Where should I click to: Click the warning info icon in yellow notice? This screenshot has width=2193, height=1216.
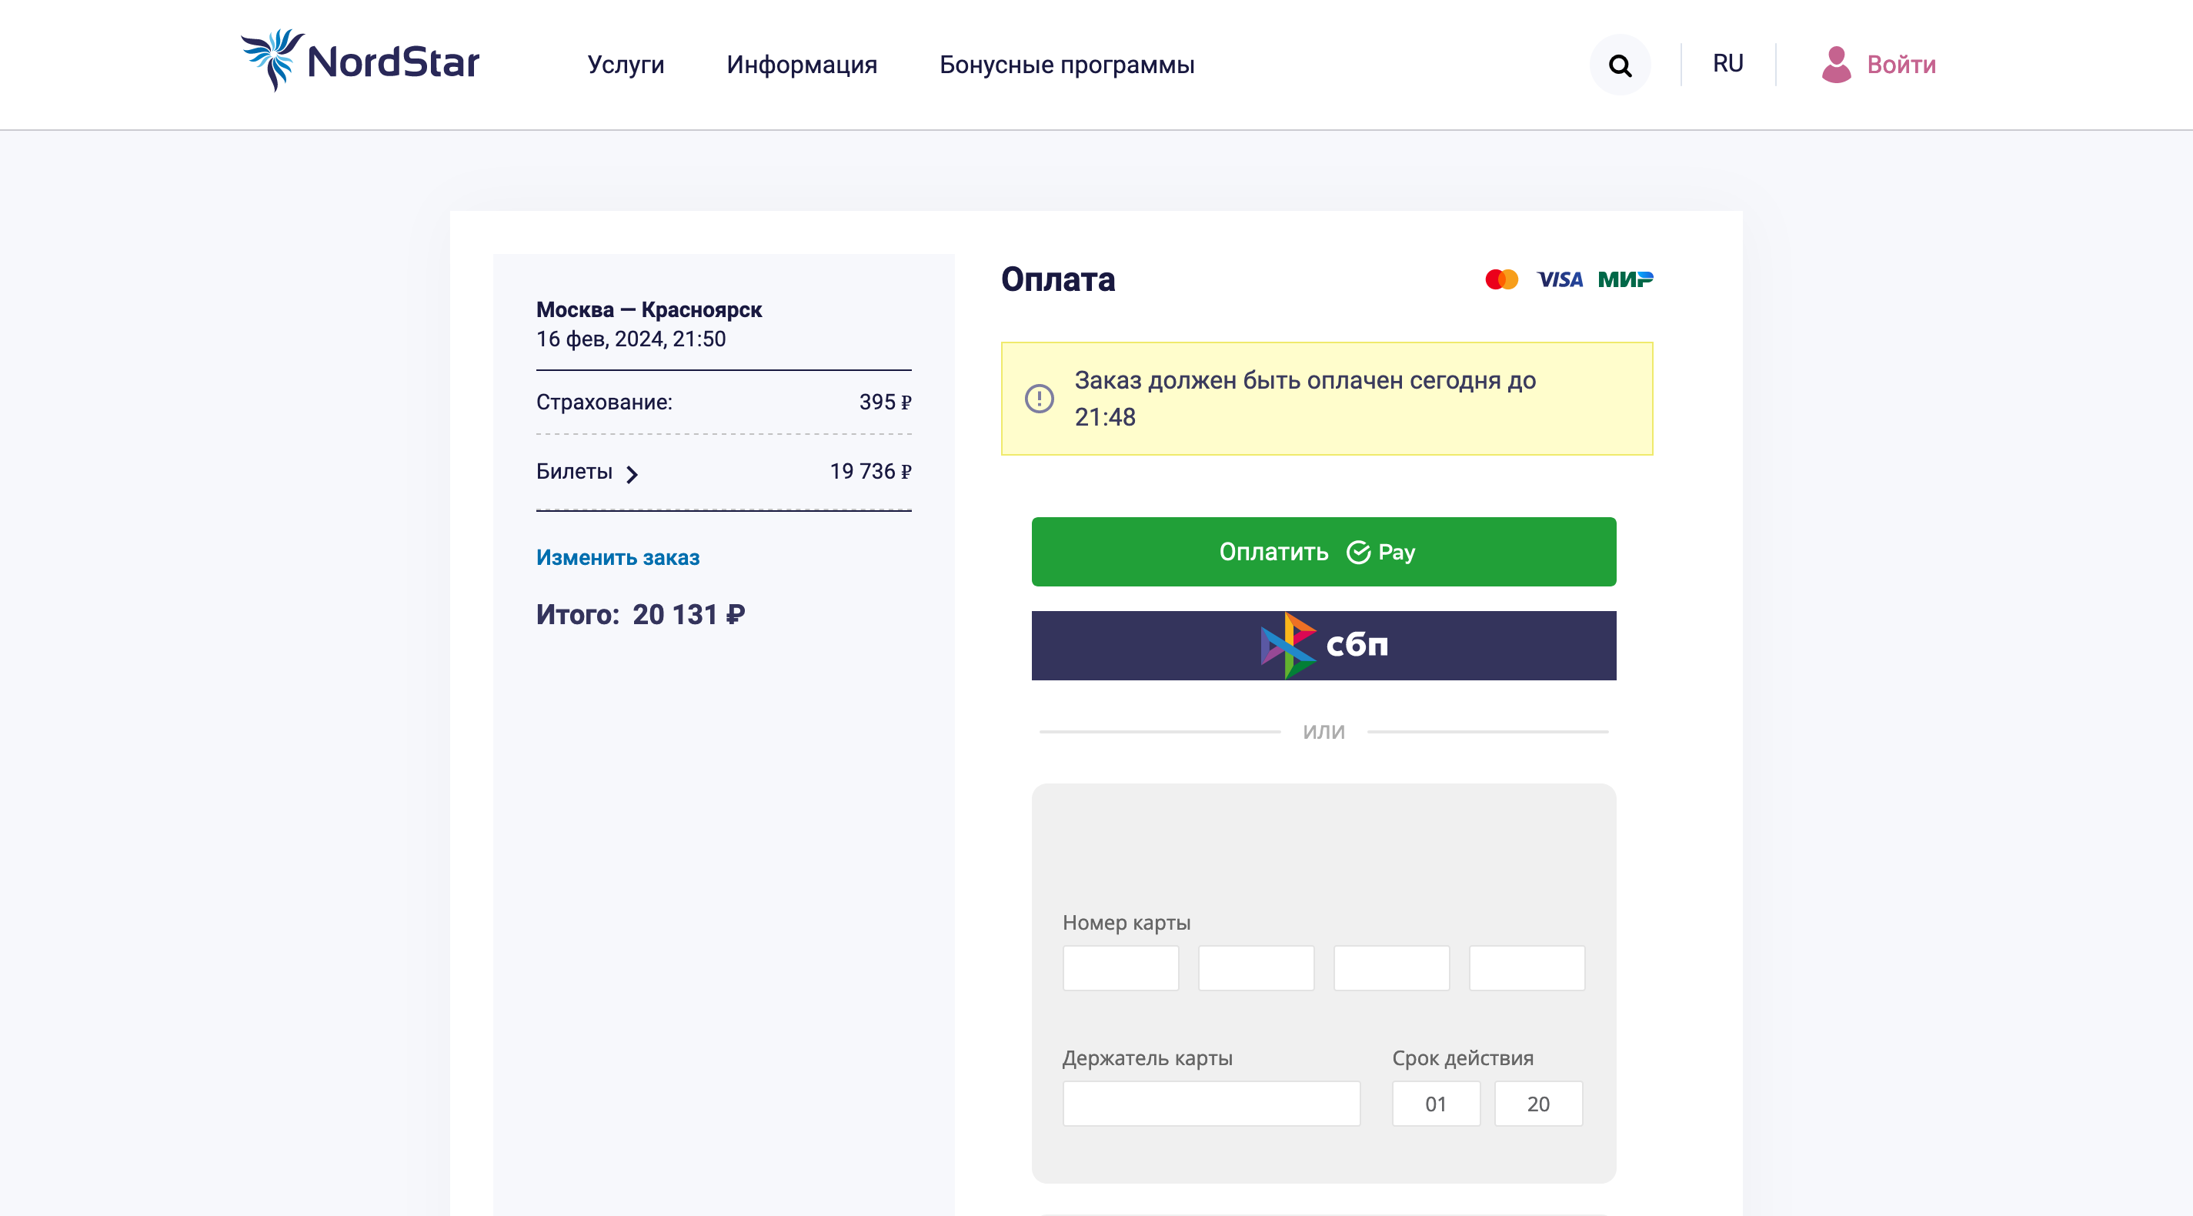click(x=1040, y=399)
